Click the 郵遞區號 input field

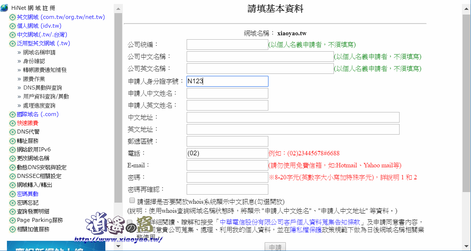click(227, 141)
